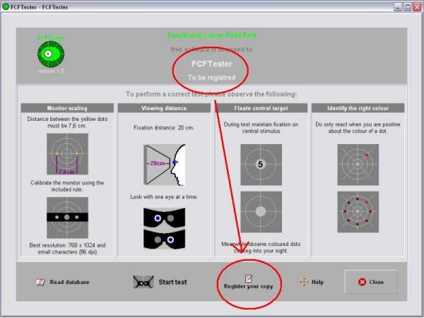Click the 20cm face distance illustration
Screen dimensions: 424x318
165,165
